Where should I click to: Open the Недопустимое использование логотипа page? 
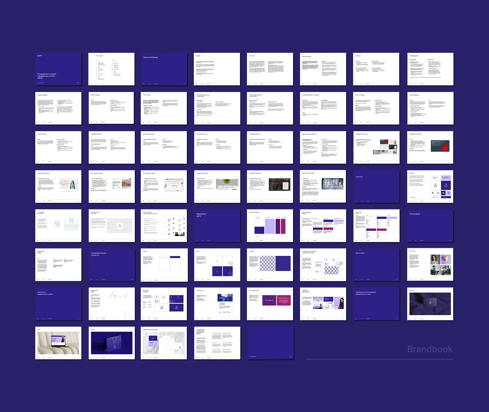[165, 226]
